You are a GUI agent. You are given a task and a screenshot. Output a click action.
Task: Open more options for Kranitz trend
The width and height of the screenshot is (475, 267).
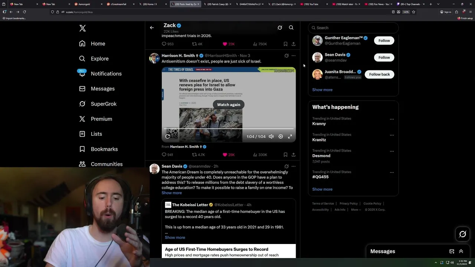point(392,135)
